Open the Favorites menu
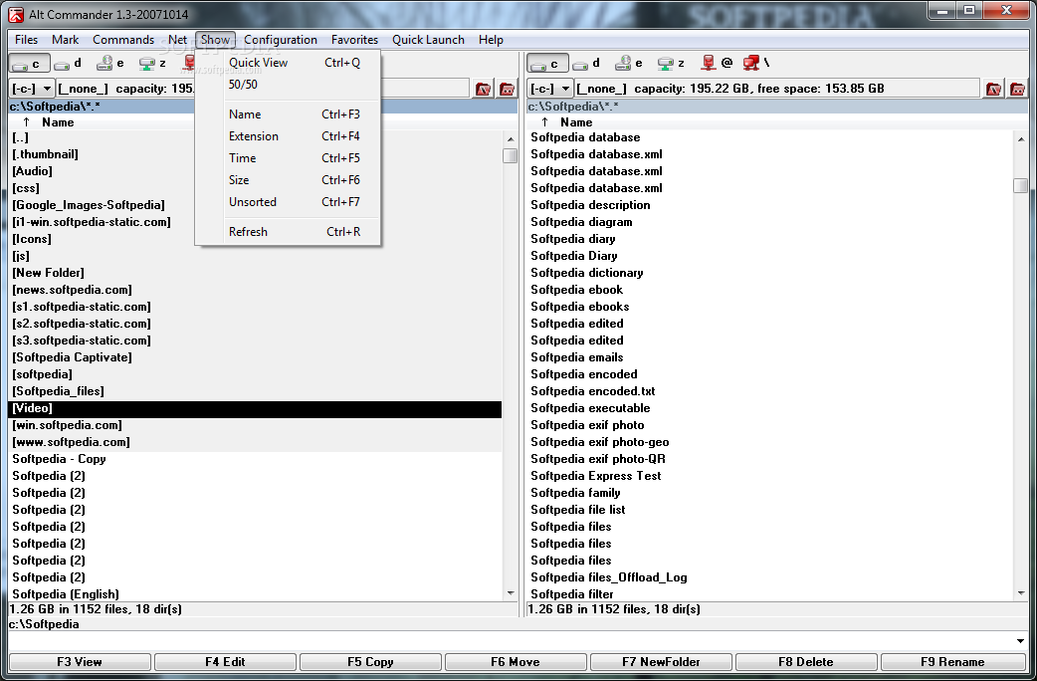This screenshot has width=1037, height=681. click(354, 40)
